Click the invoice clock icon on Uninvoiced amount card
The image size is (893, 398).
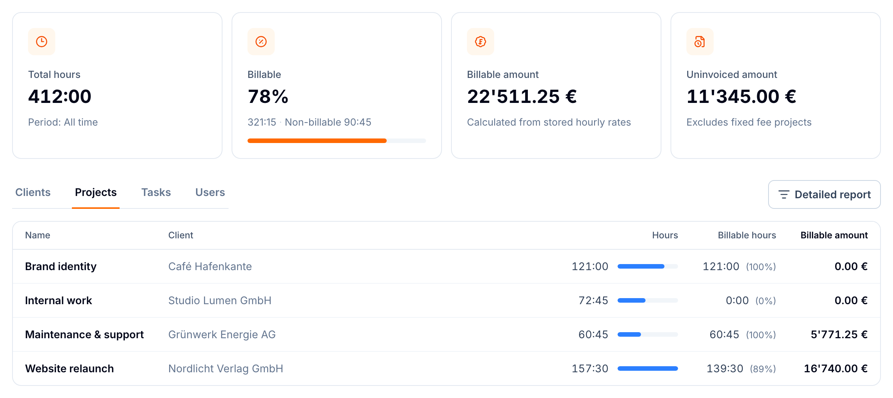700,42
